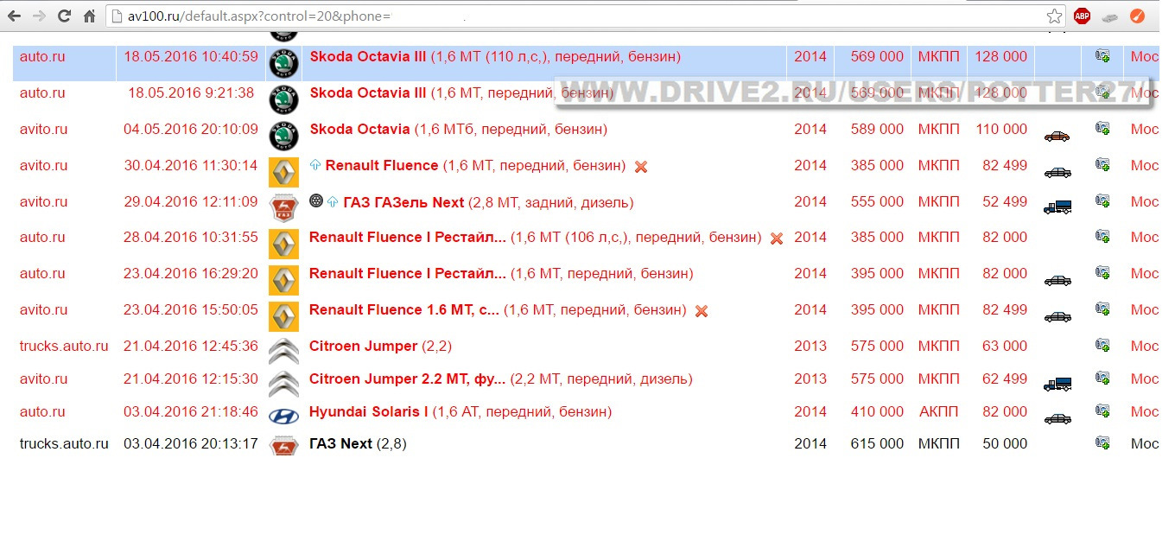1175x560 pixels.
Task: Click the red X in the 28.04.2016 Fluence row
Action: (x=776, y=239)
